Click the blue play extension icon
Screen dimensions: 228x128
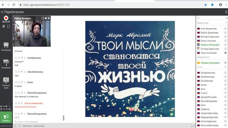click(212, 5)
